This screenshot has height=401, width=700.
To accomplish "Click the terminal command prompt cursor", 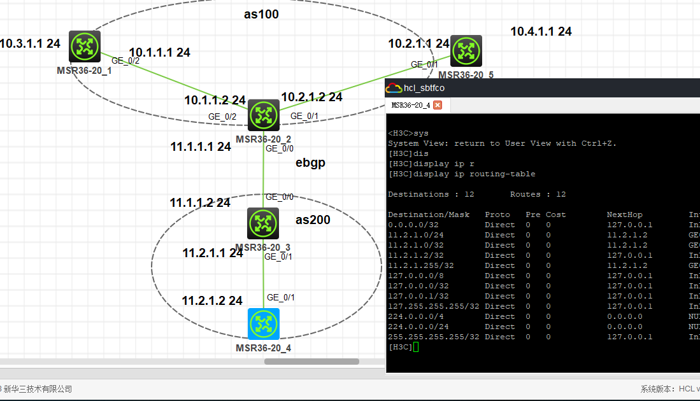I will click(416, 347).
